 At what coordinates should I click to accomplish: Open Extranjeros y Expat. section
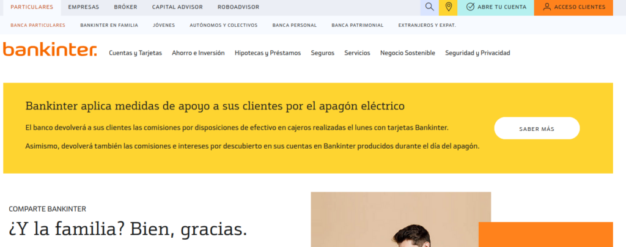click(427, 25)
